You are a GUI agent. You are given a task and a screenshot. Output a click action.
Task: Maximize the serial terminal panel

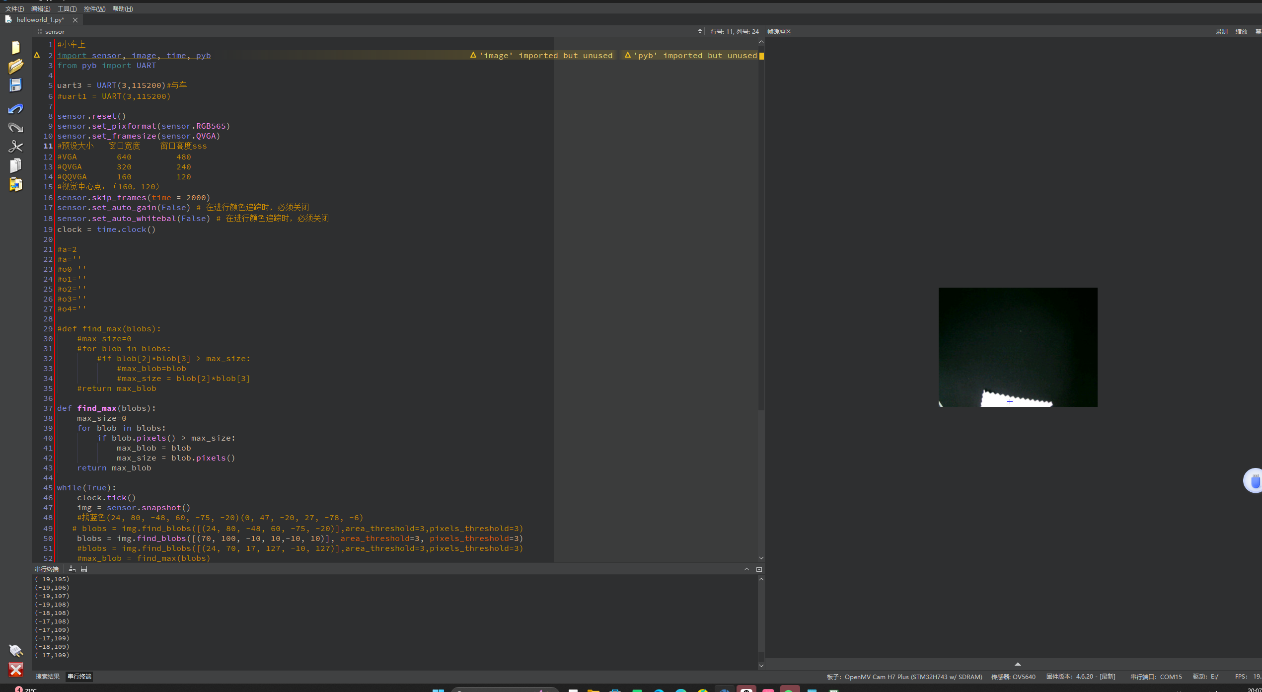pyautogui.click(x=759, y=569)
